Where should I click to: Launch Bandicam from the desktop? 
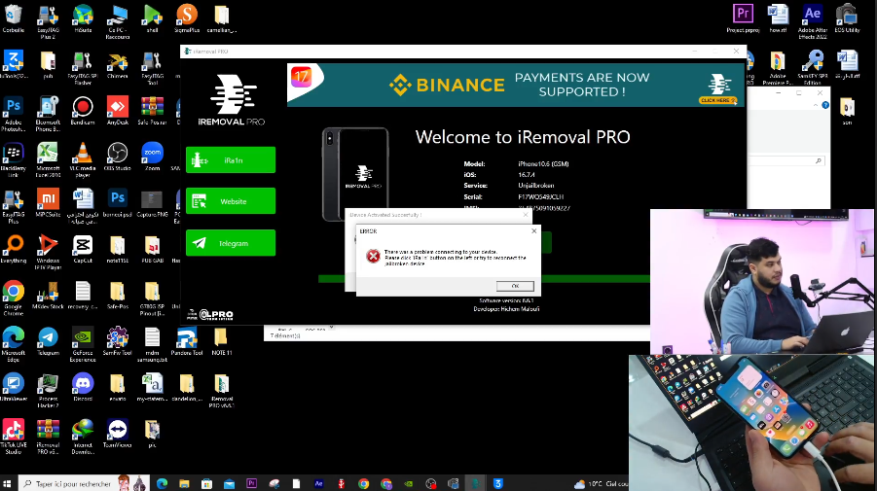click(83, 111)
